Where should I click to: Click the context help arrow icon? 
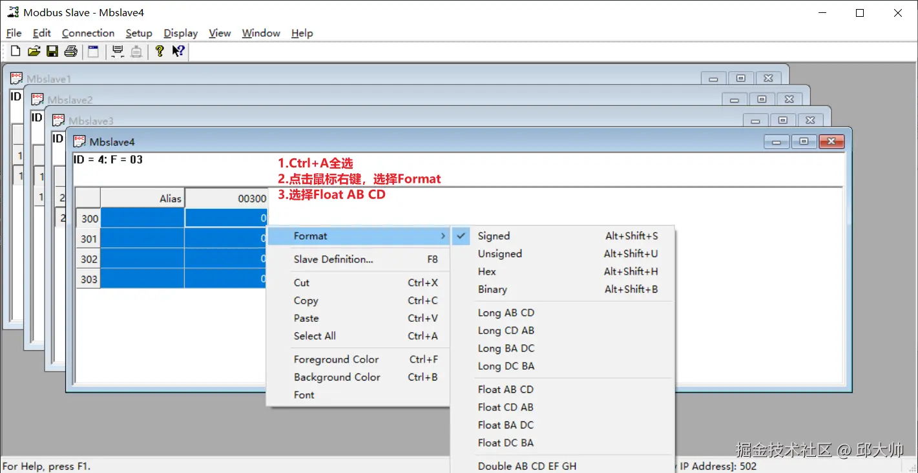tap(179, 52)
